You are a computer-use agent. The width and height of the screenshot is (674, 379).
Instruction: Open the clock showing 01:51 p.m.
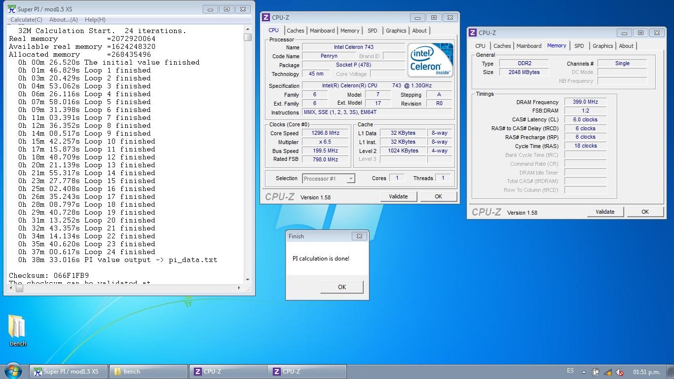point(646,372)
